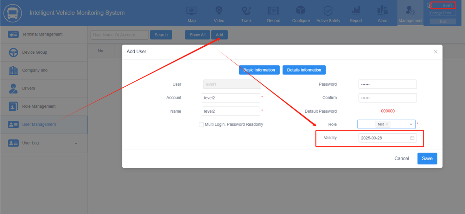Open Drivers menu item
This screenshot has height=214, width=465.
pyautogui.click(x=44, y=88)
